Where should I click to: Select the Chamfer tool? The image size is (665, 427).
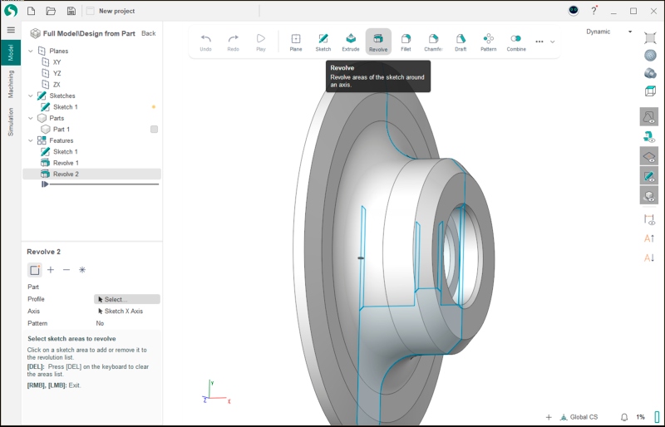(433, 42)
